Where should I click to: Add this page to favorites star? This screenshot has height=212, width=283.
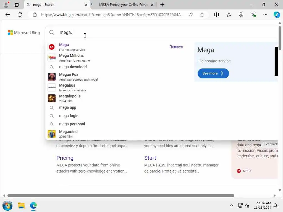click(202, 15)
